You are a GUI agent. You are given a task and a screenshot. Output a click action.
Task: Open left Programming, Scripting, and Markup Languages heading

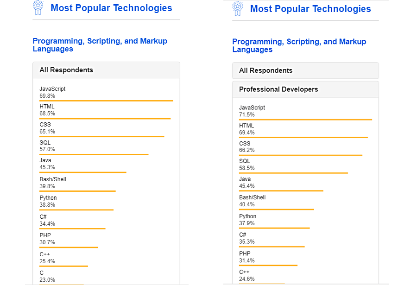coord(100,45)
